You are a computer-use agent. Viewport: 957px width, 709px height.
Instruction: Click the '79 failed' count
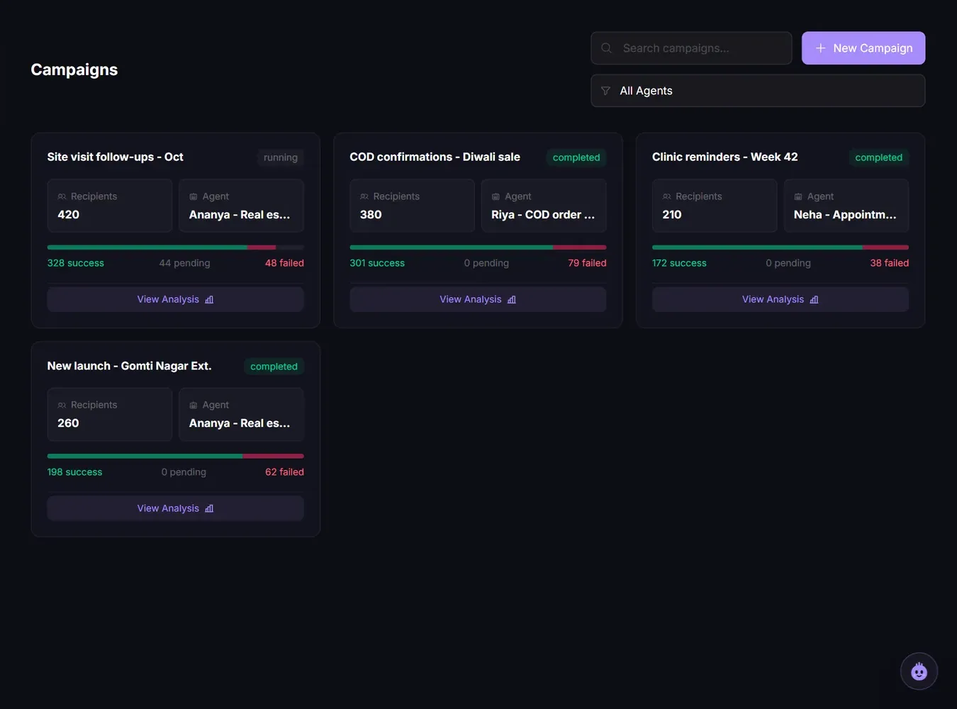(x=587, y=263)
